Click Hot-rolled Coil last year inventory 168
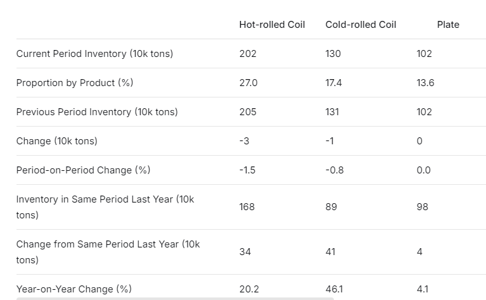 [x=247, y=207]
